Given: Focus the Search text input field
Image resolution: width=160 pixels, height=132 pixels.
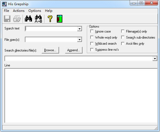Looking at the screenshot, I should [x=51, y=29].
